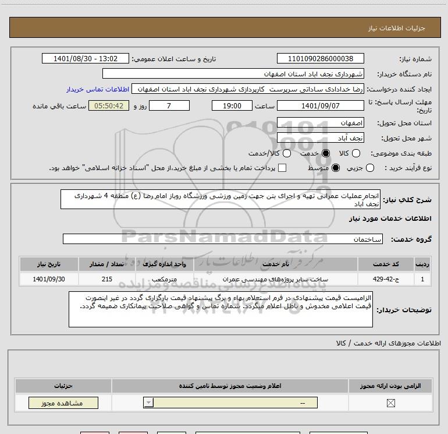Viewport: 448px width, 434px height.
Task: Click the remaining time counter 05:50:42
Action: pyautogui.click(x=109, y=106)
